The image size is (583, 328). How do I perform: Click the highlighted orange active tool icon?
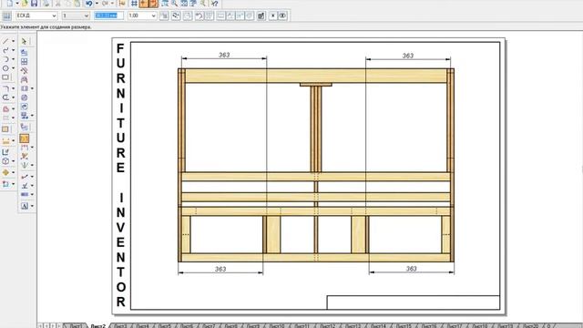[x=25, y=138]
